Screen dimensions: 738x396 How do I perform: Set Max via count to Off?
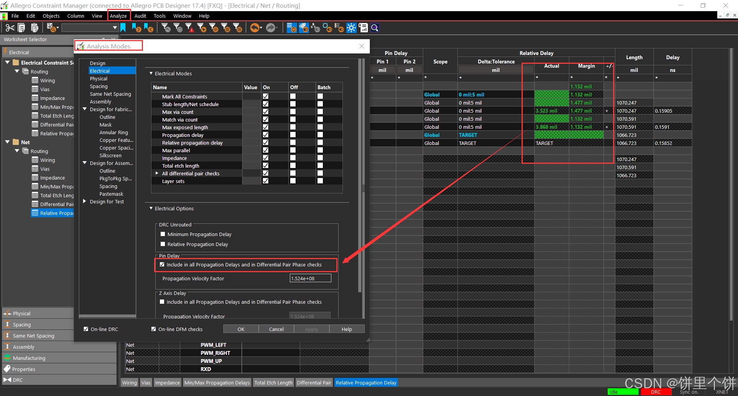293,112
